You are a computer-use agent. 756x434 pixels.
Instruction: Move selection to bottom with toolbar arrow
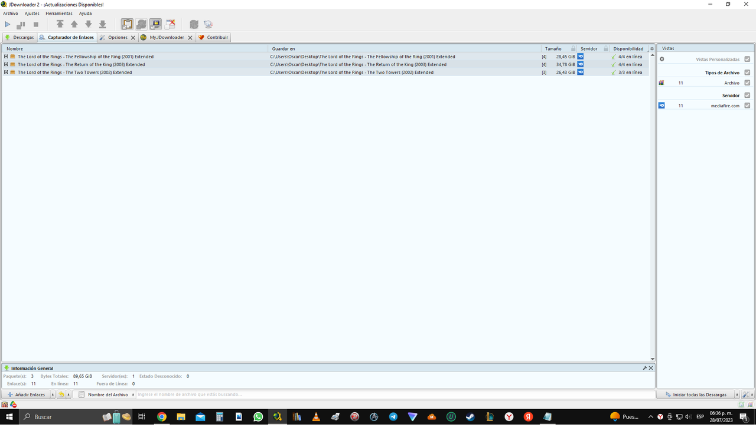click(x=102, y=24)
